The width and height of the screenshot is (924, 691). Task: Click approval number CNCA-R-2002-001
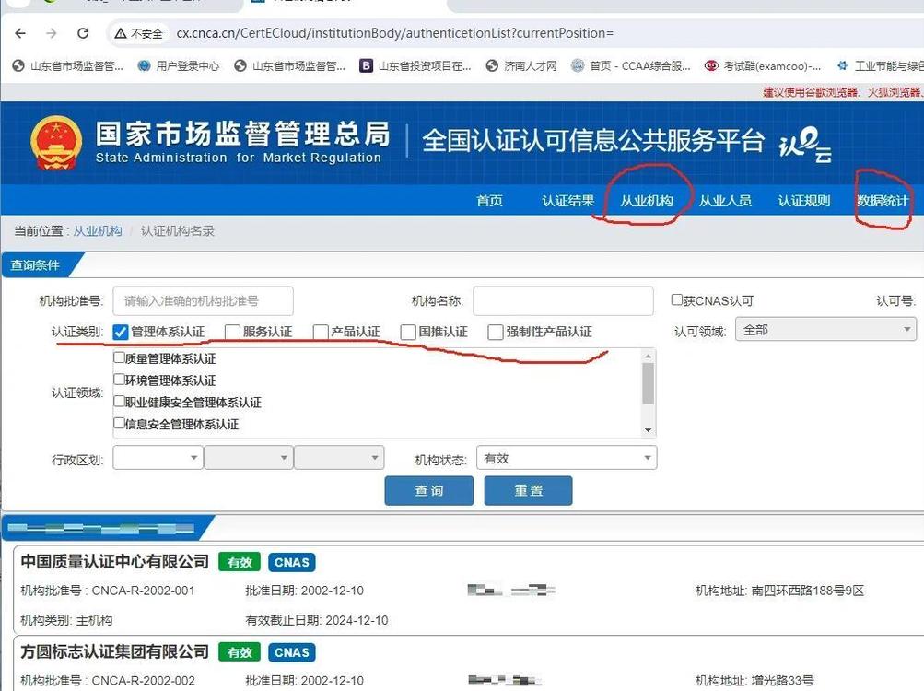pos(143,591)
